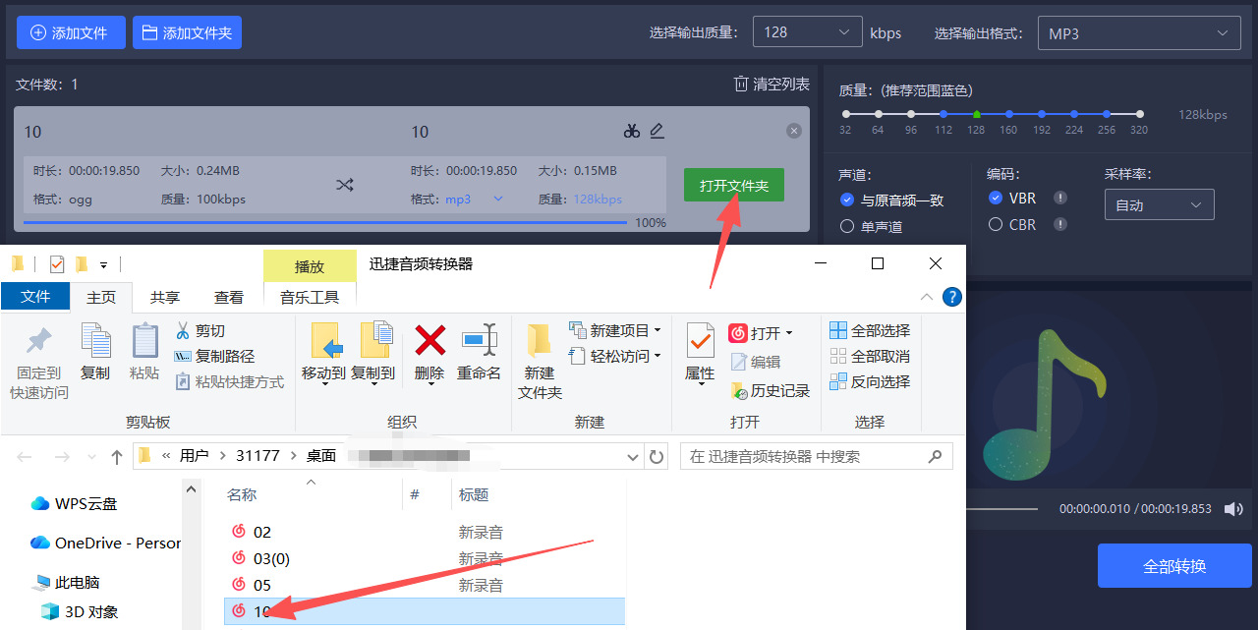Click the 固定到快速访问 pin icon
The width and height of the screenshot is (1258, 630).
click(39, 341)
